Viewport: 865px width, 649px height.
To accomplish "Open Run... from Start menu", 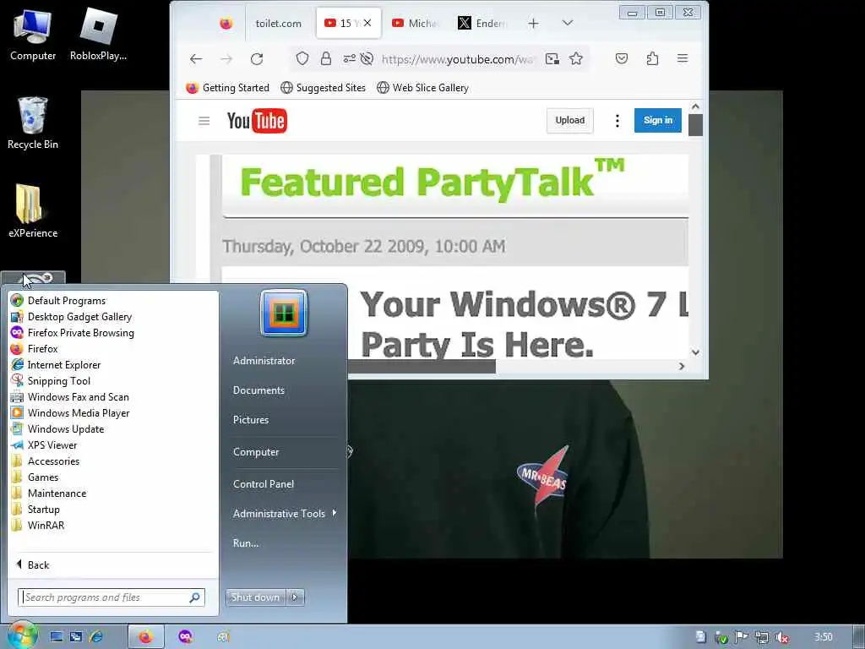I will tap(246, 543).
